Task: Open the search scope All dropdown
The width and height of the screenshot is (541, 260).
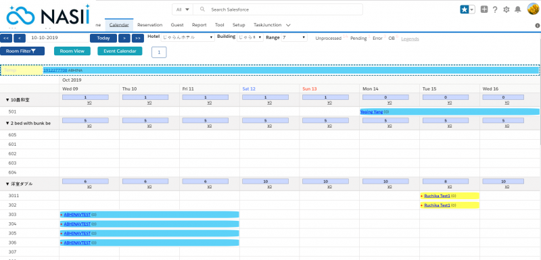Action: click(183, 9)
